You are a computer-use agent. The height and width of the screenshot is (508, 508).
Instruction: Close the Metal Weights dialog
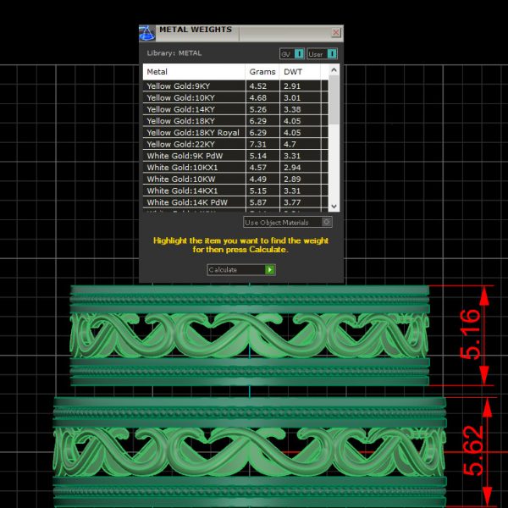point(335,33)
